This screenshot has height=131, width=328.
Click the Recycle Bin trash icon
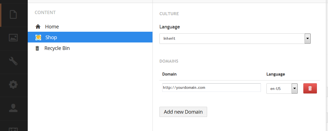(x=37, y=49)
